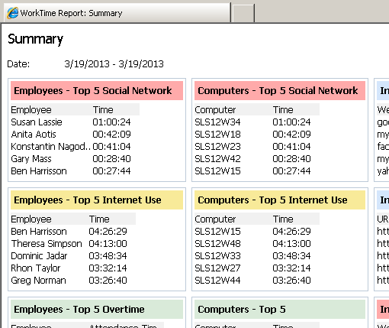
Task: Click the Employees - Top 5 Overtime header
Action: coord(97,310)
